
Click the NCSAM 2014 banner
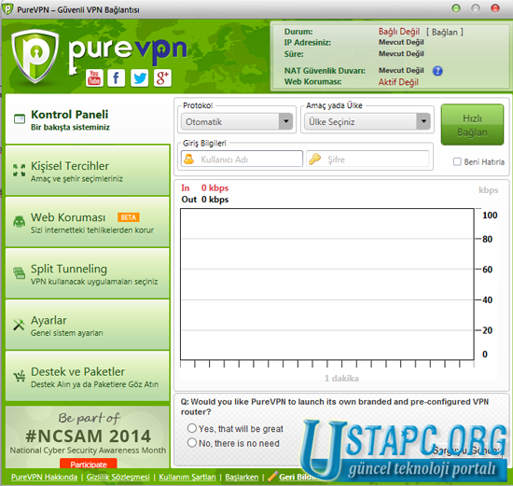(x=88, y=437)
